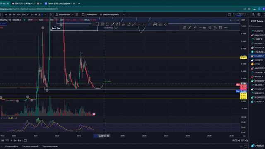Open the indicator templates grid icon
Viewport: 265px width, 149px height.
tap(77, 14)
